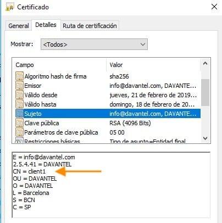The width and height of the screenshot is (222, 223).
Task: Select the Detalles tab
Action: (x=46, y=25)
